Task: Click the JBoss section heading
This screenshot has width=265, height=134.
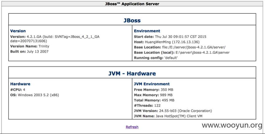Action: 132,20
